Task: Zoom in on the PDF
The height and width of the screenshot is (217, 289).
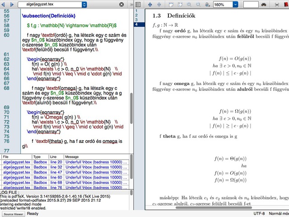Action: pos(189,5)
